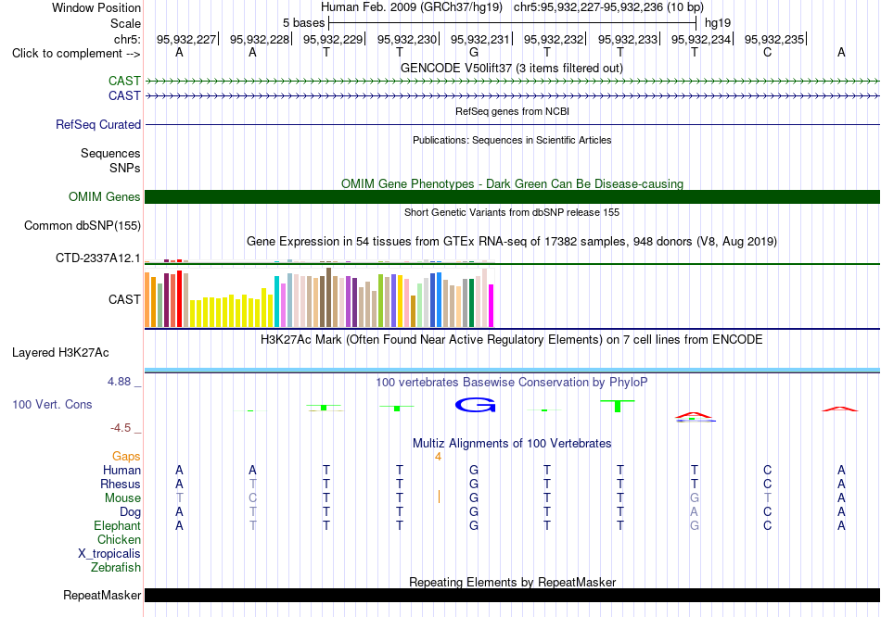Click the CAST GTEx expression label
The height and width of the screenshot is (617, 881).
[x=124, y=300]
